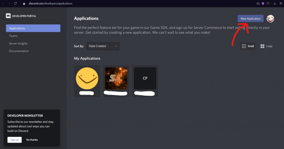
Task: Open Server Insights in the sidebar
Action: 18,43
